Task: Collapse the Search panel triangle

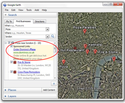Action: coord(5,15)
